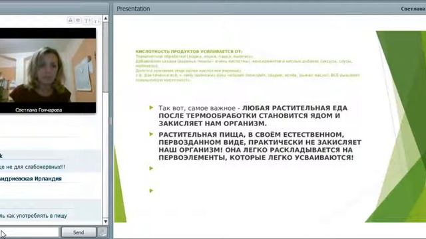Viewport: 426px width, 239px height.
Task: Click slide text 'ЛЮБАЯ РАСТИТЕЛЬНАЯ ЕДА'
Action: pos(295,108)
